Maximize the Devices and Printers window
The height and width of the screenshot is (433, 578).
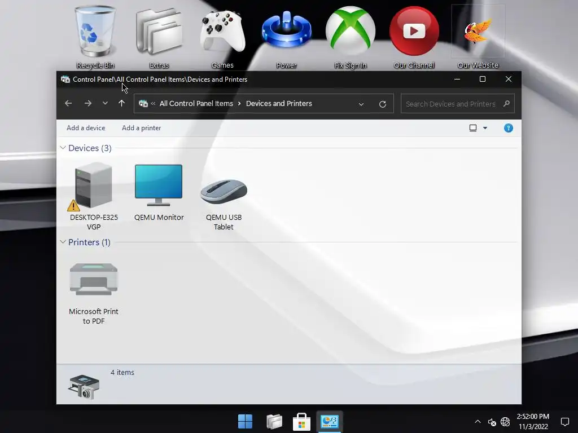[x=483, y=79]
